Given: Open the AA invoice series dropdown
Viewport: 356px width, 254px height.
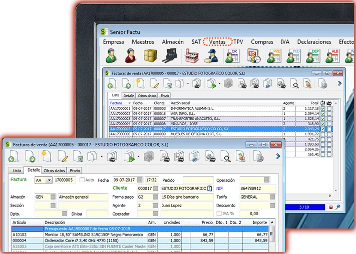Looking at the screenshot, I should tap(49, 180).
